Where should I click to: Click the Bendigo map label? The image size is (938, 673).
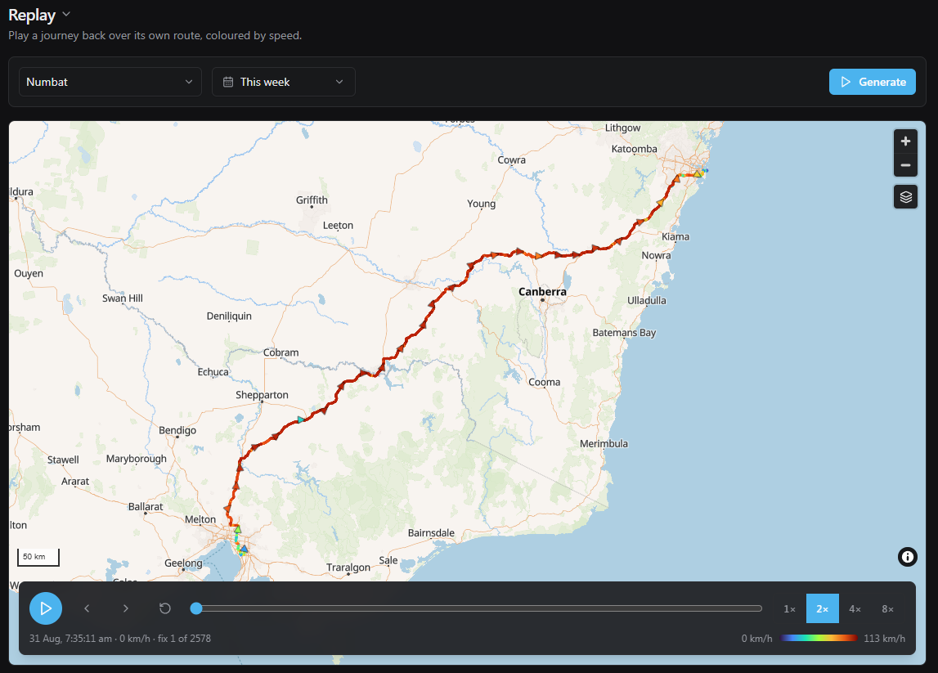click(177, 430)
